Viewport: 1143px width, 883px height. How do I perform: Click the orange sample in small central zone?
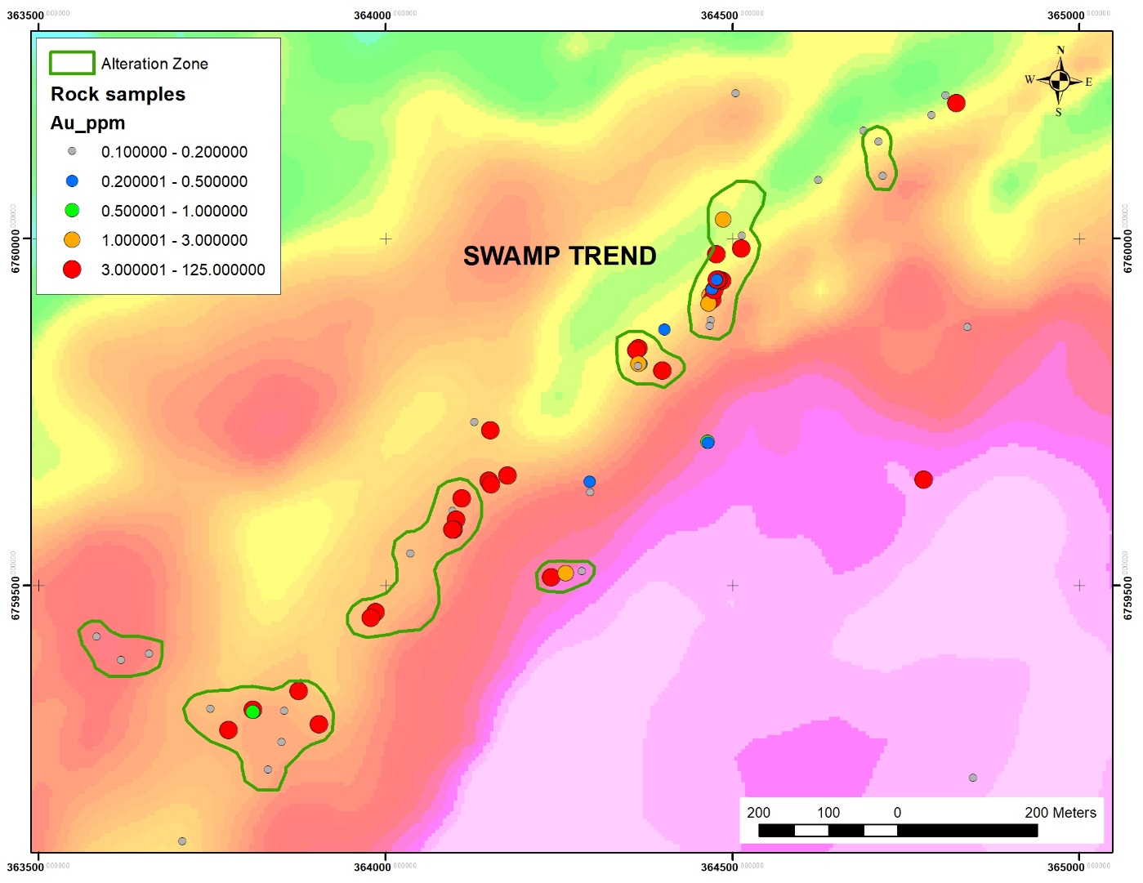point(565,573)
